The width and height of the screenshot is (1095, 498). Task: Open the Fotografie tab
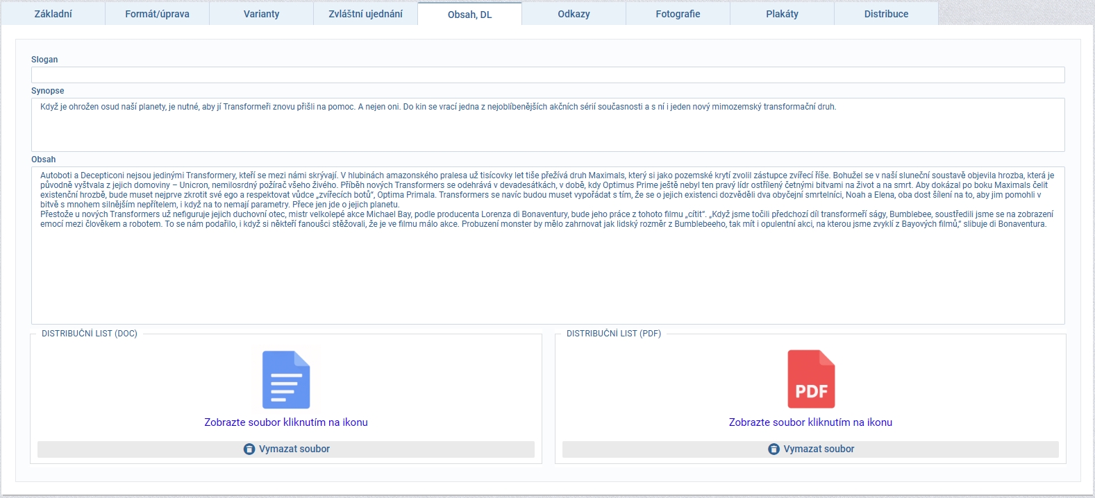pos(678,14)
